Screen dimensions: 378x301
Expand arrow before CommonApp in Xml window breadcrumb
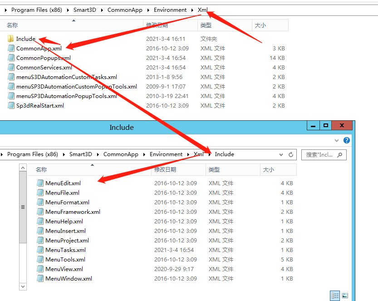102,10
